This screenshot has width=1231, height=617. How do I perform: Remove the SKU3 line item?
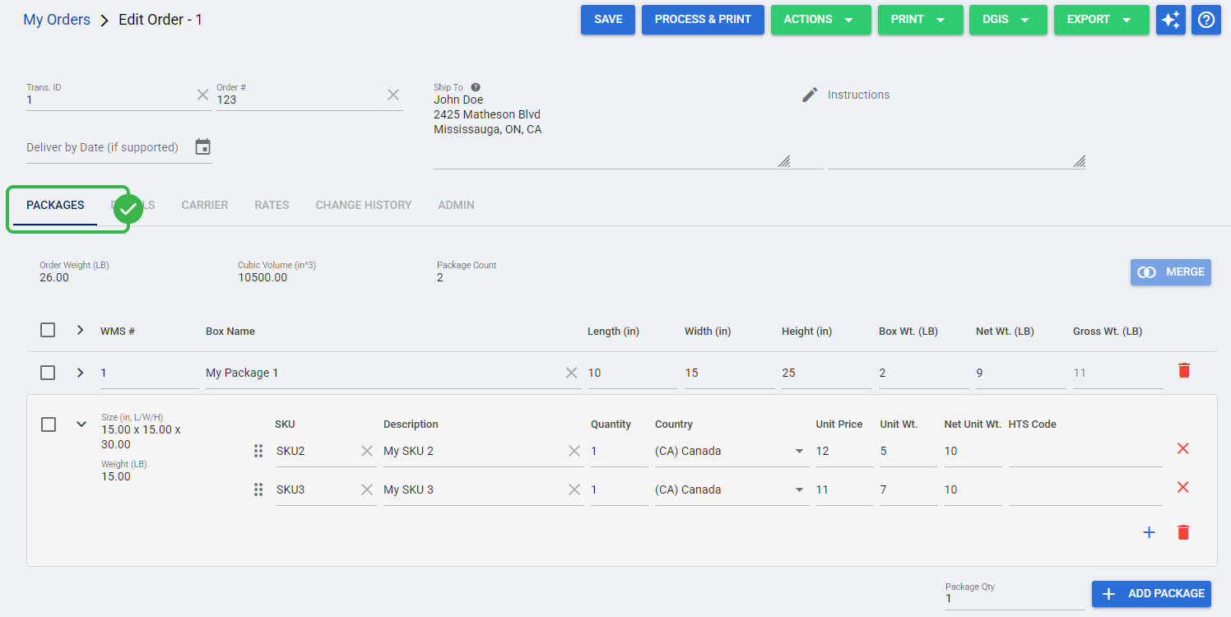coord(1183,487)
